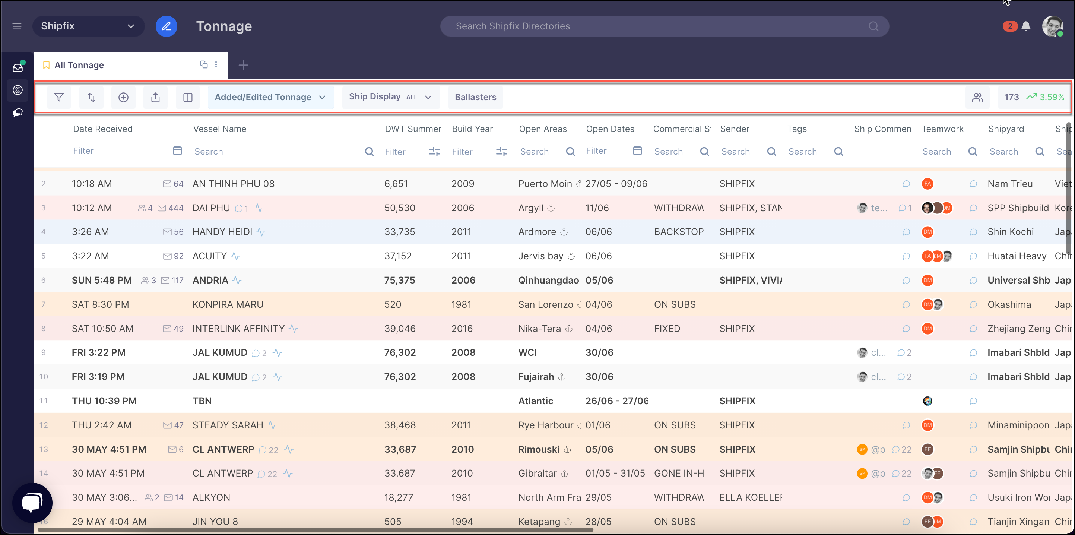This screenshot has width=1075, height=535.
Task: Open the Ship Display ALL dropdown
Action: pyautogui.click(x=391, y=97)
